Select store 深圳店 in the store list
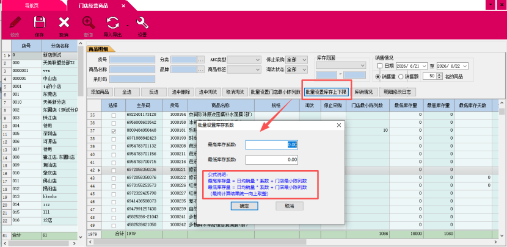 click(x=59, y=134)
